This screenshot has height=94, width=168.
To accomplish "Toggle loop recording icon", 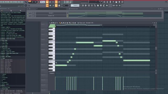I will coord(59,2).
